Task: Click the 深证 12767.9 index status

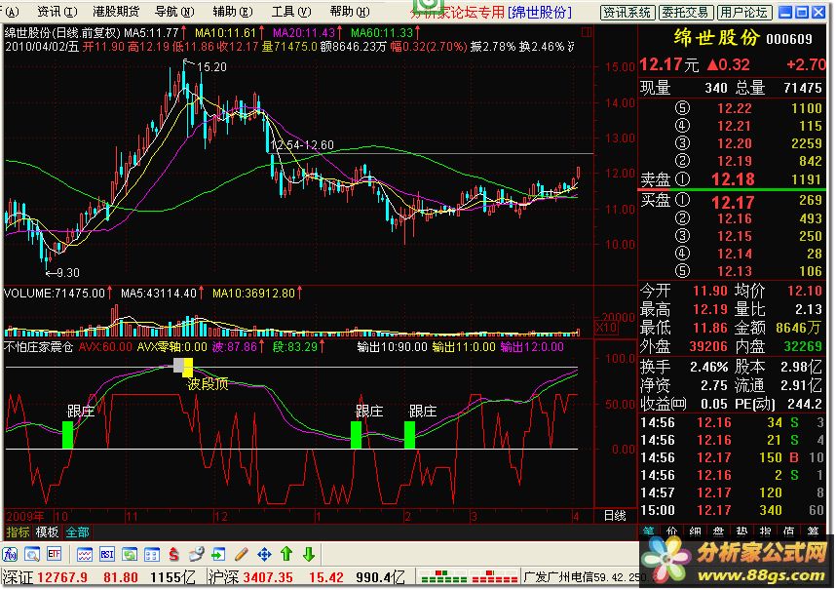Action: point(45,577)
